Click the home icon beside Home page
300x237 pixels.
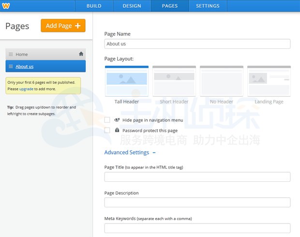pos(81,54)
